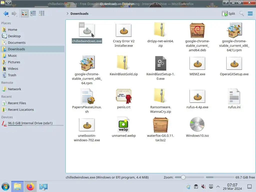
Task: Open the search magnifier tool
Action: [241, 13]
